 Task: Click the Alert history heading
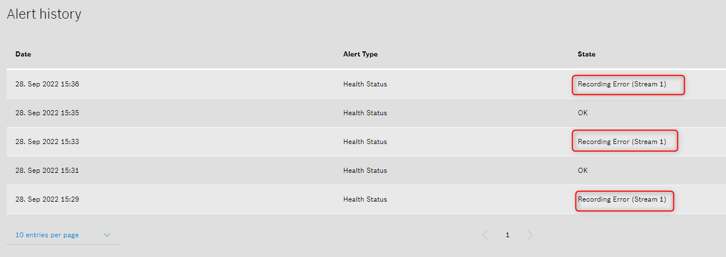44,14
